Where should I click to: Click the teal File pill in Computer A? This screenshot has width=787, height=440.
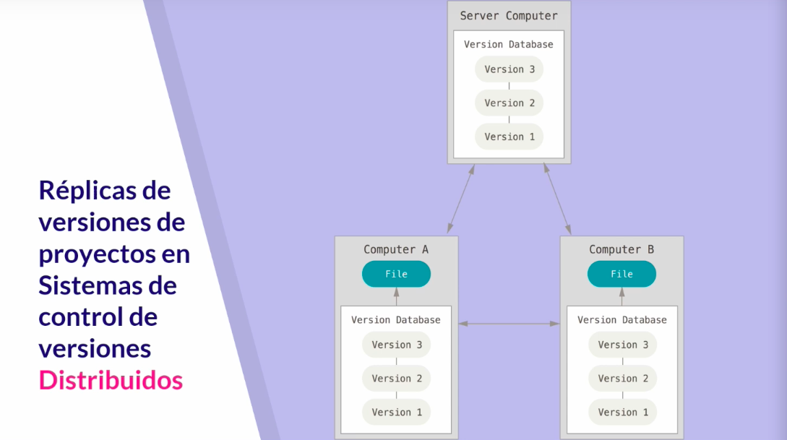396,274
